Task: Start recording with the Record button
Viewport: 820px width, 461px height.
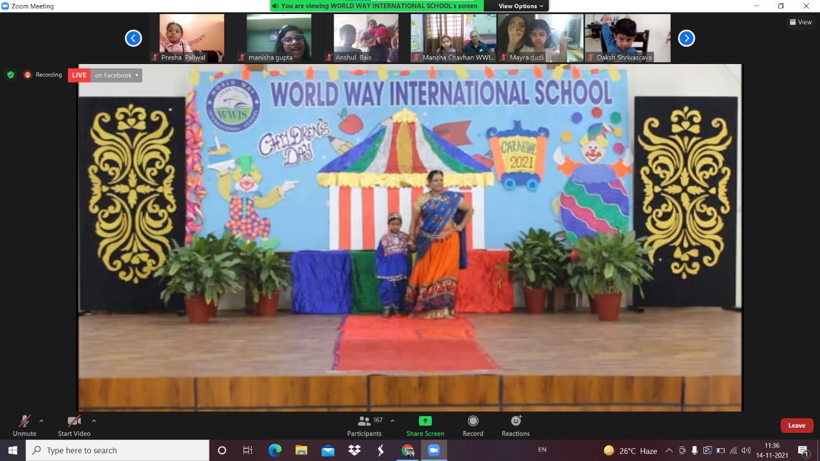Action: click(x=473, y=425)
